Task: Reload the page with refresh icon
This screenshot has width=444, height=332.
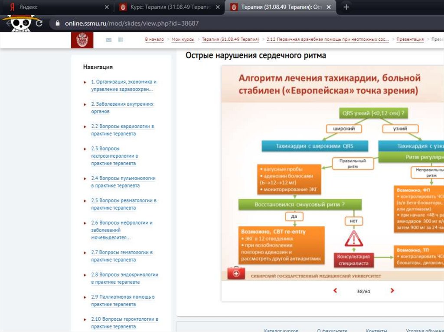Action: [x=39, y=23]
